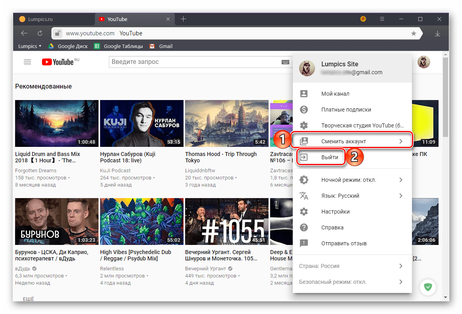Click the My channel person icon
The height and width of the screenshot is (314, 462).
pyautogui.click(x=304, y=94)
